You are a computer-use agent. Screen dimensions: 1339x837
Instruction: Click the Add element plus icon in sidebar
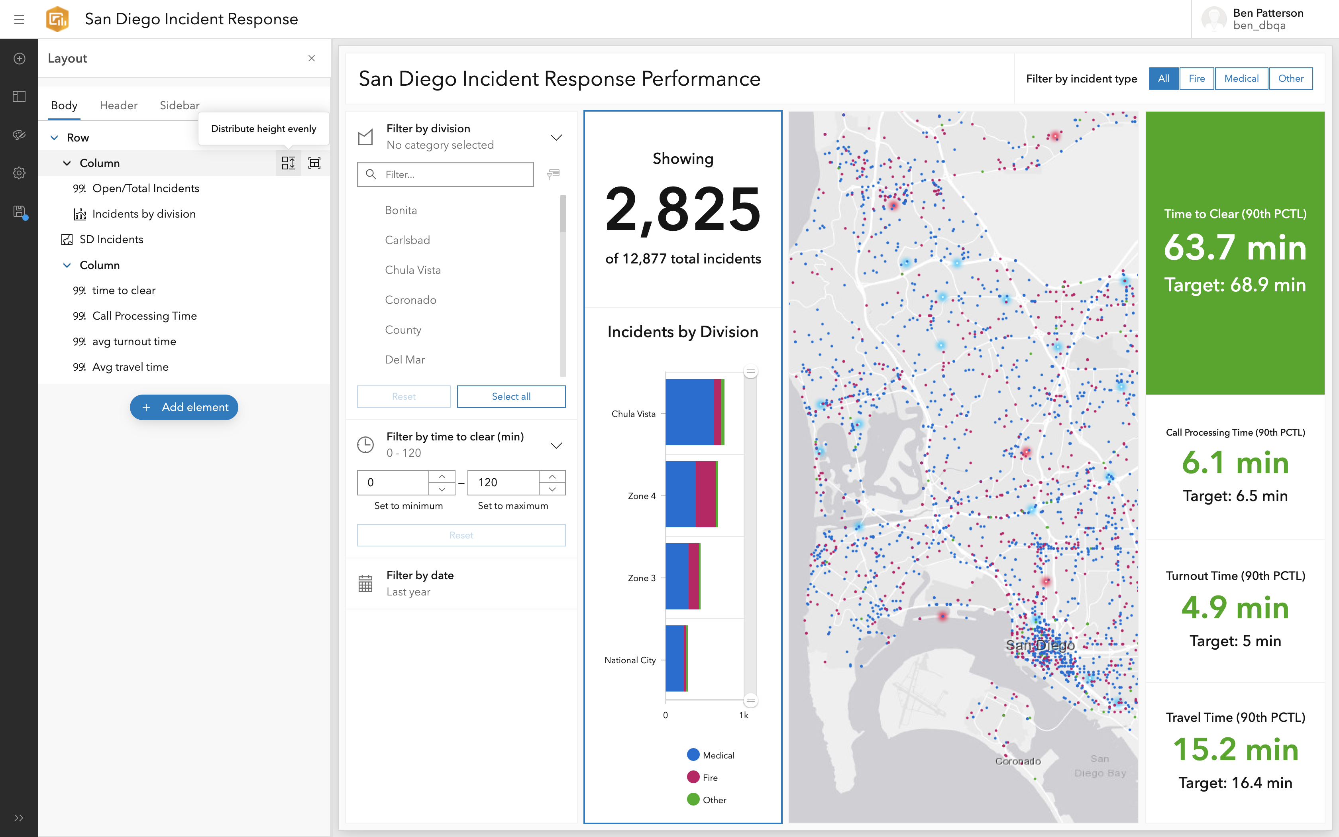(20, 59)
